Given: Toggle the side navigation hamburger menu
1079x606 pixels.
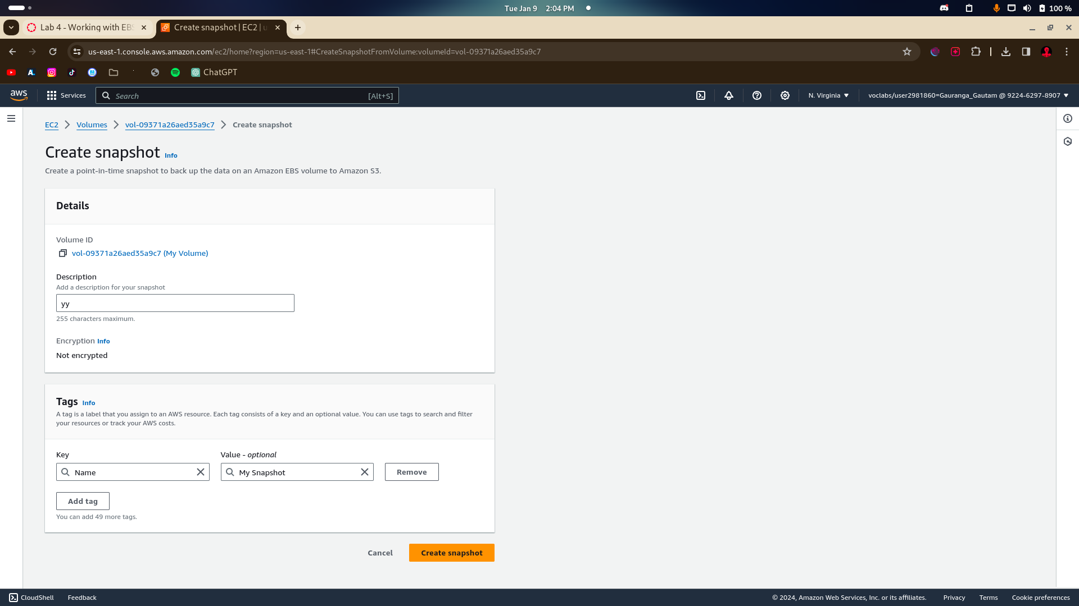Looking at the screenshot, I should click(11, 118).
